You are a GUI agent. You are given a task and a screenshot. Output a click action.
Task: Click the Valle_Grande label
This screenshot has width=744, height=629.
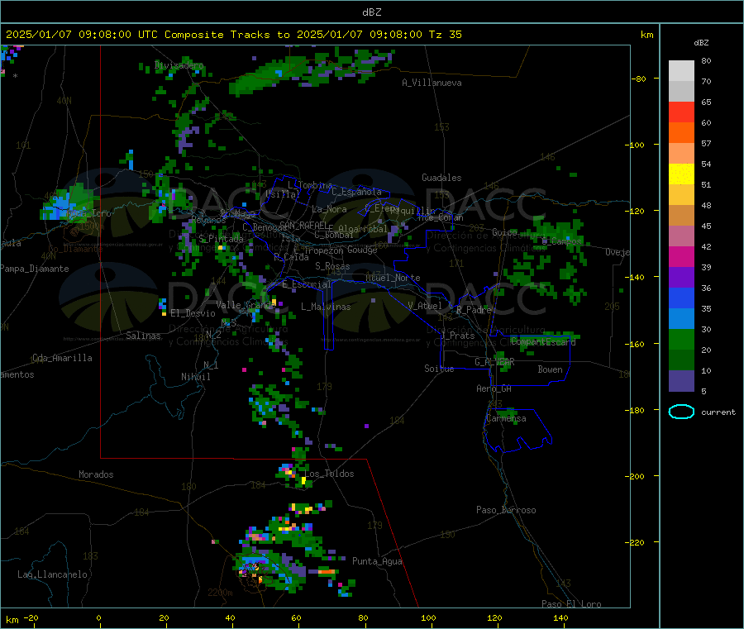pos(246,304)
